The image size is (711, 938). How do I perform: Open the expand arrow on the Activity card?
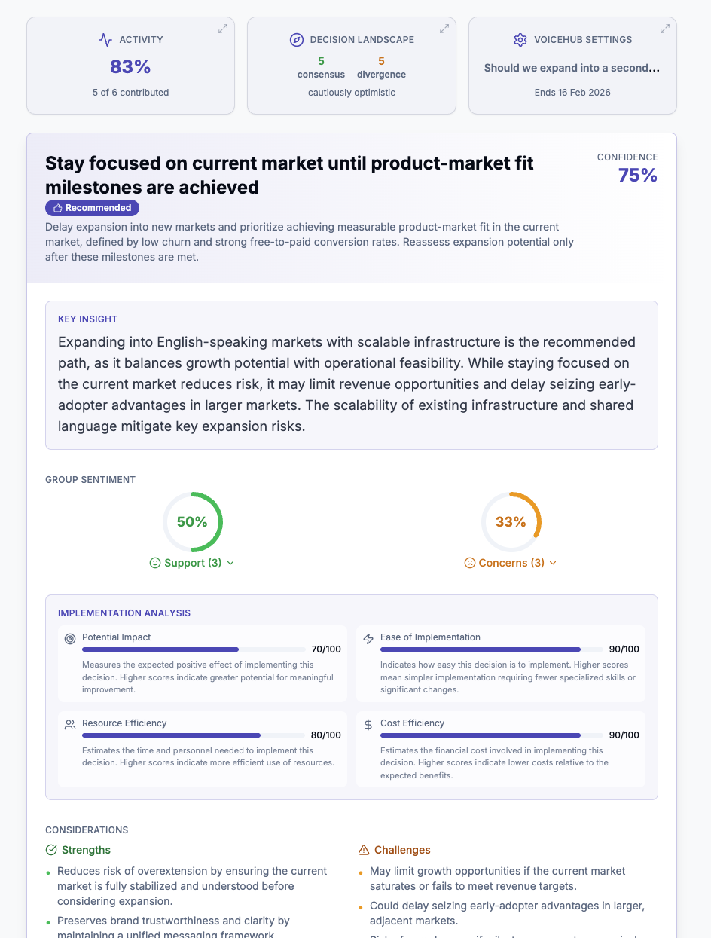(x=222, y=29)
